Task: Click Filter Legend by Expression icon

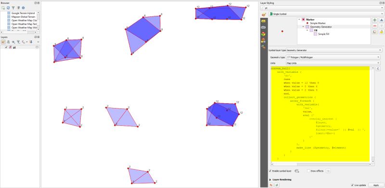Action: tap(24, 42)
